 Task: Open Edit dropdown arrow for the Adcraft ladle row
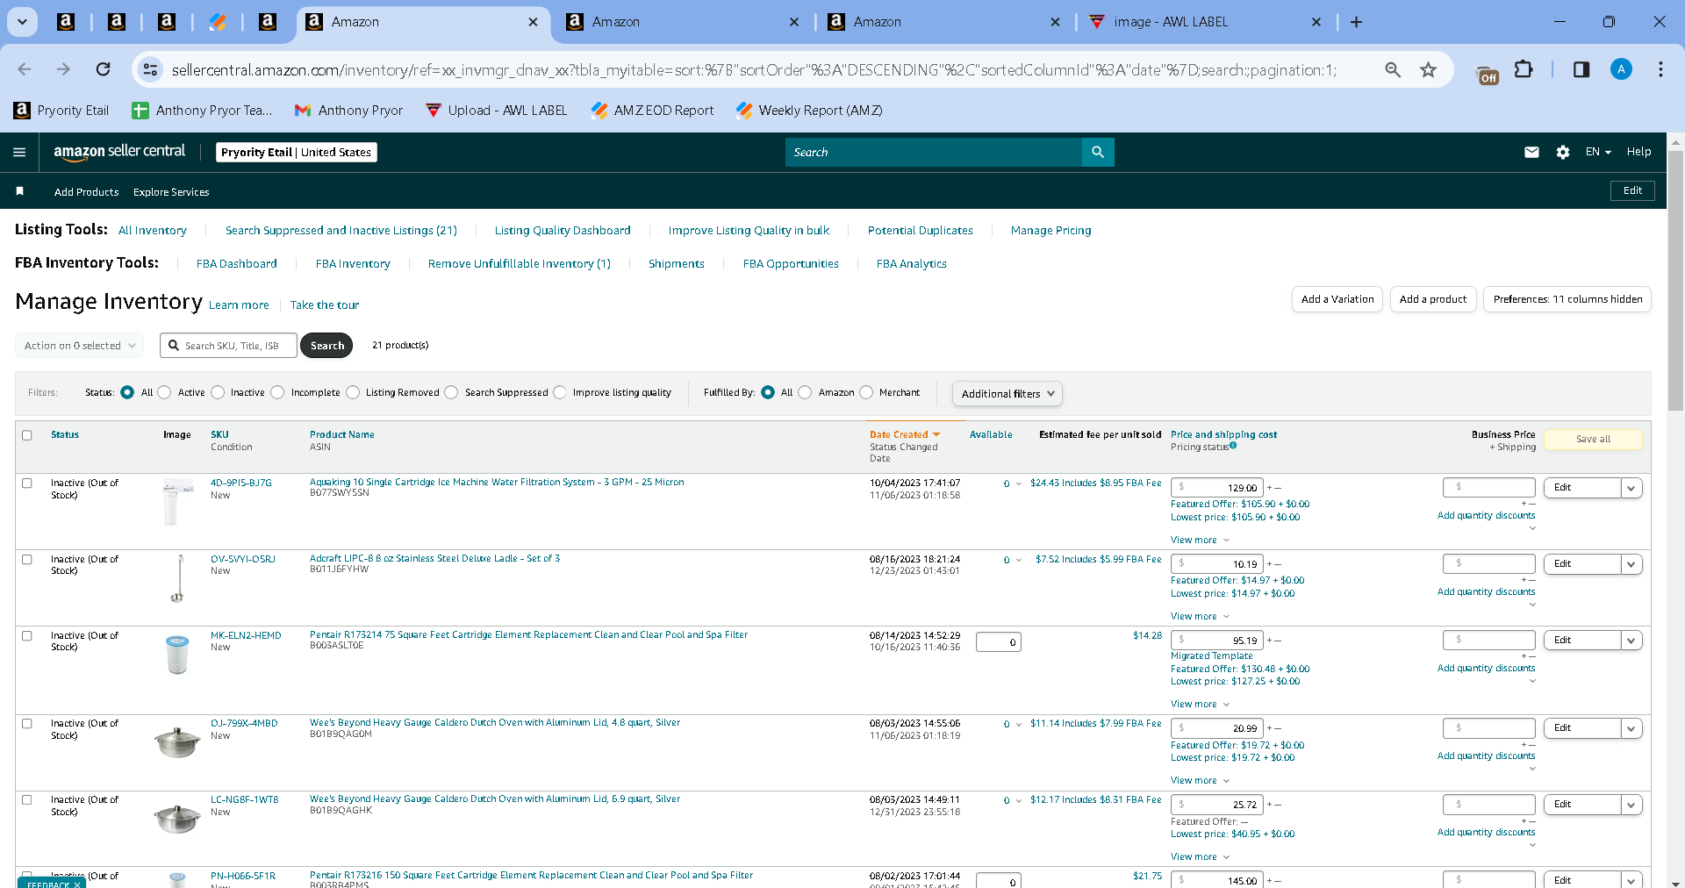pos(1631,564)
